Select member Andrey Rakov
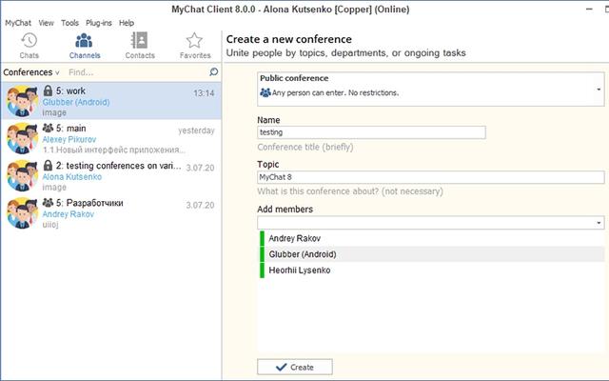Viewport: 609px width, 381px height. (x=297, y=239)
